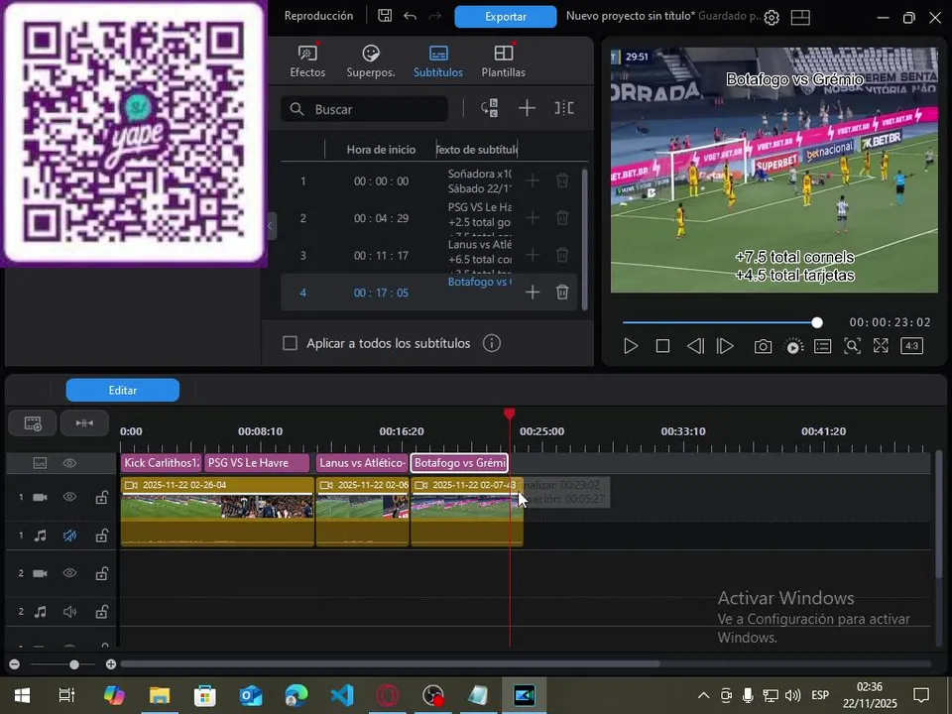Screen dimensions: 952x714
Task: Open preview quality settings icon
Action: (793, 347)
